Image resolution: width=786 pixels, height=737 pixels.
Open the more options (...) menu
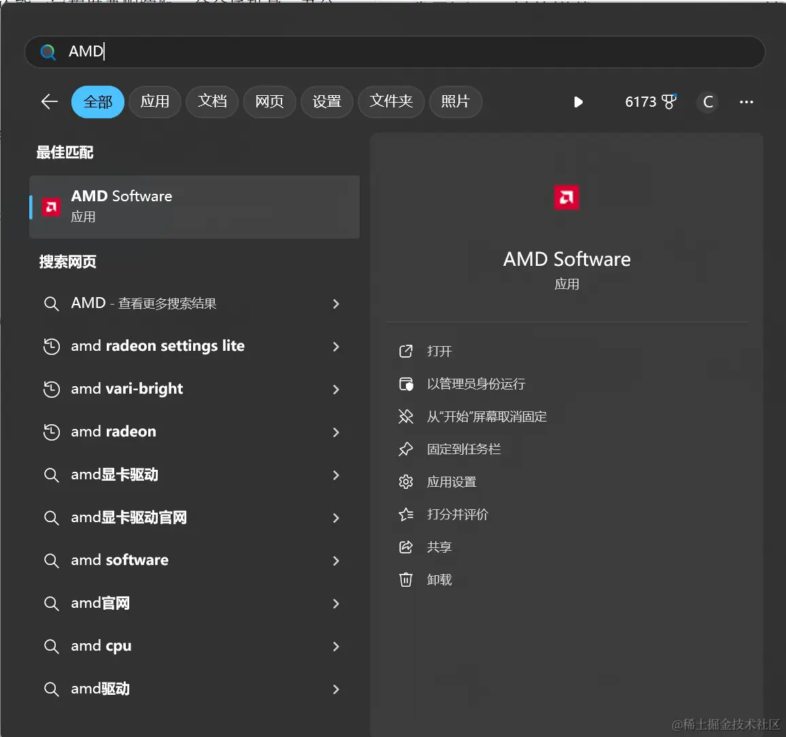click(746, 102)
